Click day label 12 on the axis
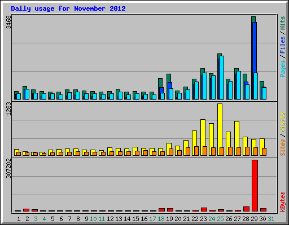The height and width of the screenshot is (225, 289). [110, 219]
